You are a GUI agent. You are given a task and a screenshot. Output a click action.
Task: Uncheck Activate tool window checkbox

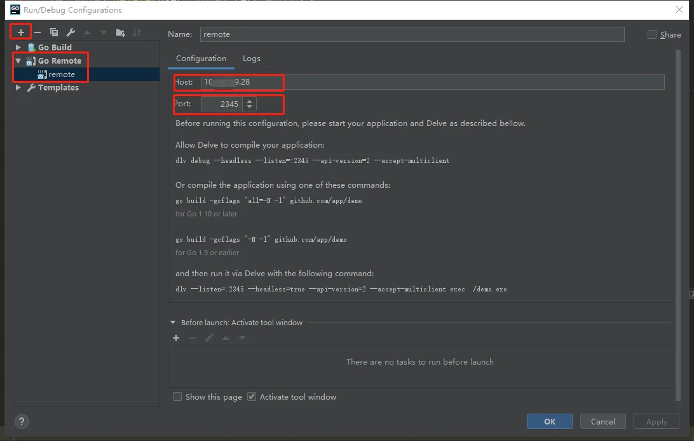[252, 396]
